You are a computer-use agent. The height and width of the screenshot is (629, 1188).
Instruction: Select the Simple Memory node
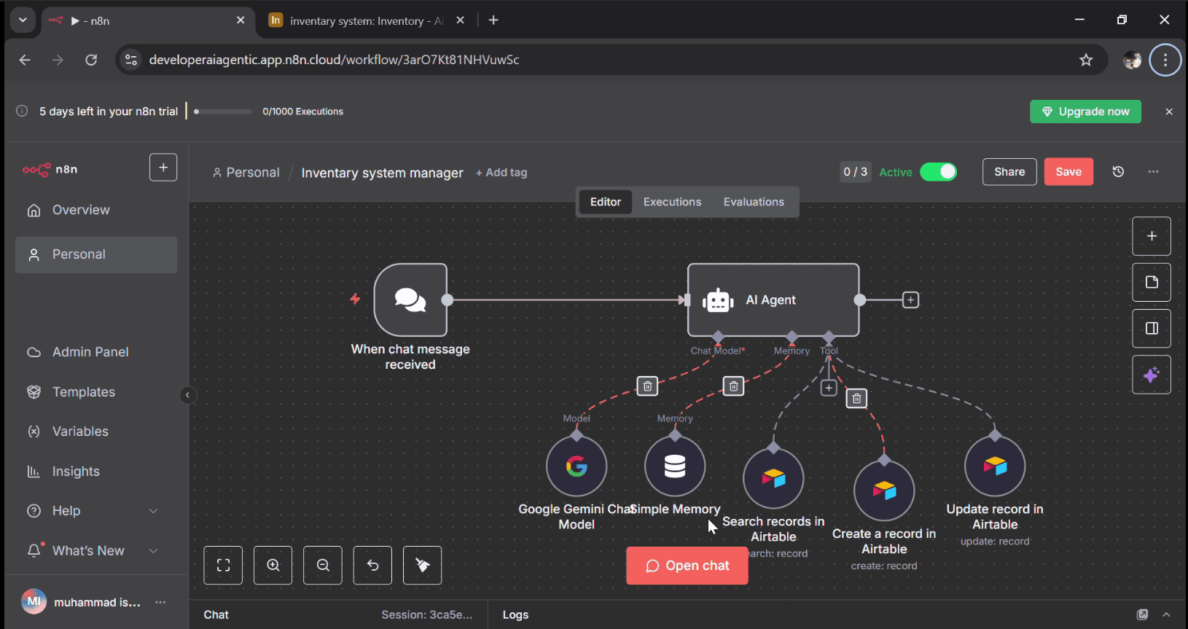point(675,466)
